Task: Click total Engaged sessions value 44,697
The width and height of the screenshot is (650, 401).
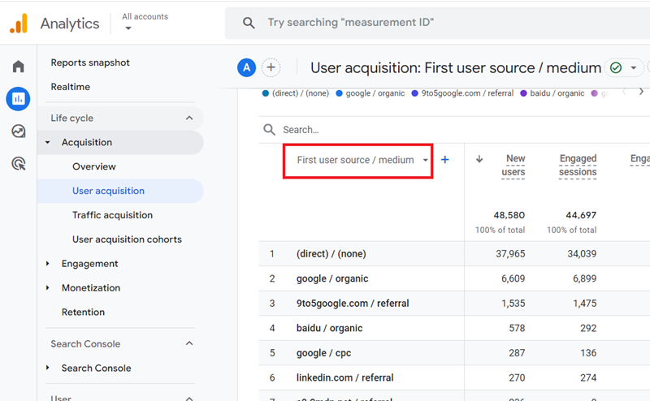Action: [581, 215]
